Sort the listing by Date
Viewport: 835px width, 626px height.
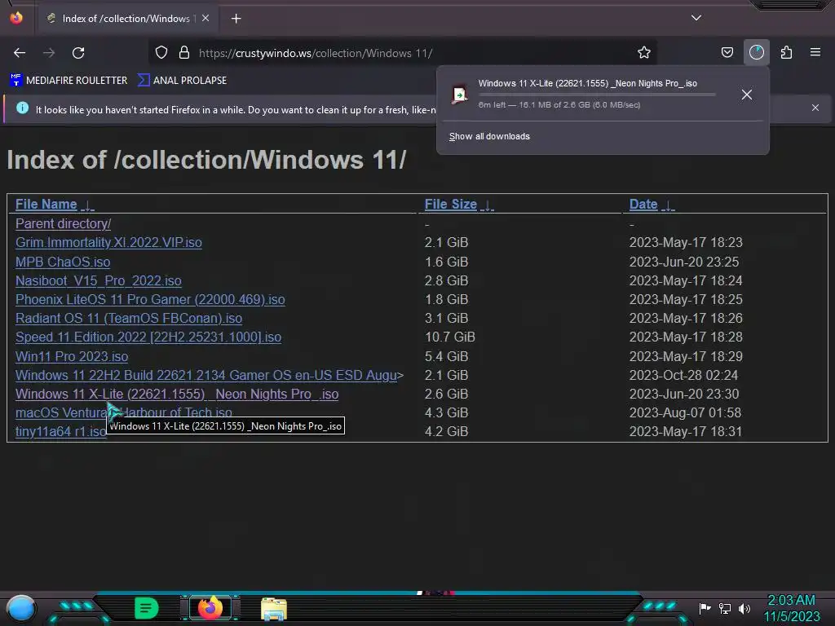click(643, 205)
